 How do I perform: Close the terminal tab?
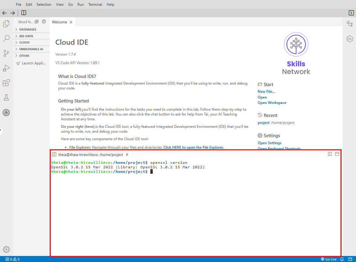click(127, 154)
